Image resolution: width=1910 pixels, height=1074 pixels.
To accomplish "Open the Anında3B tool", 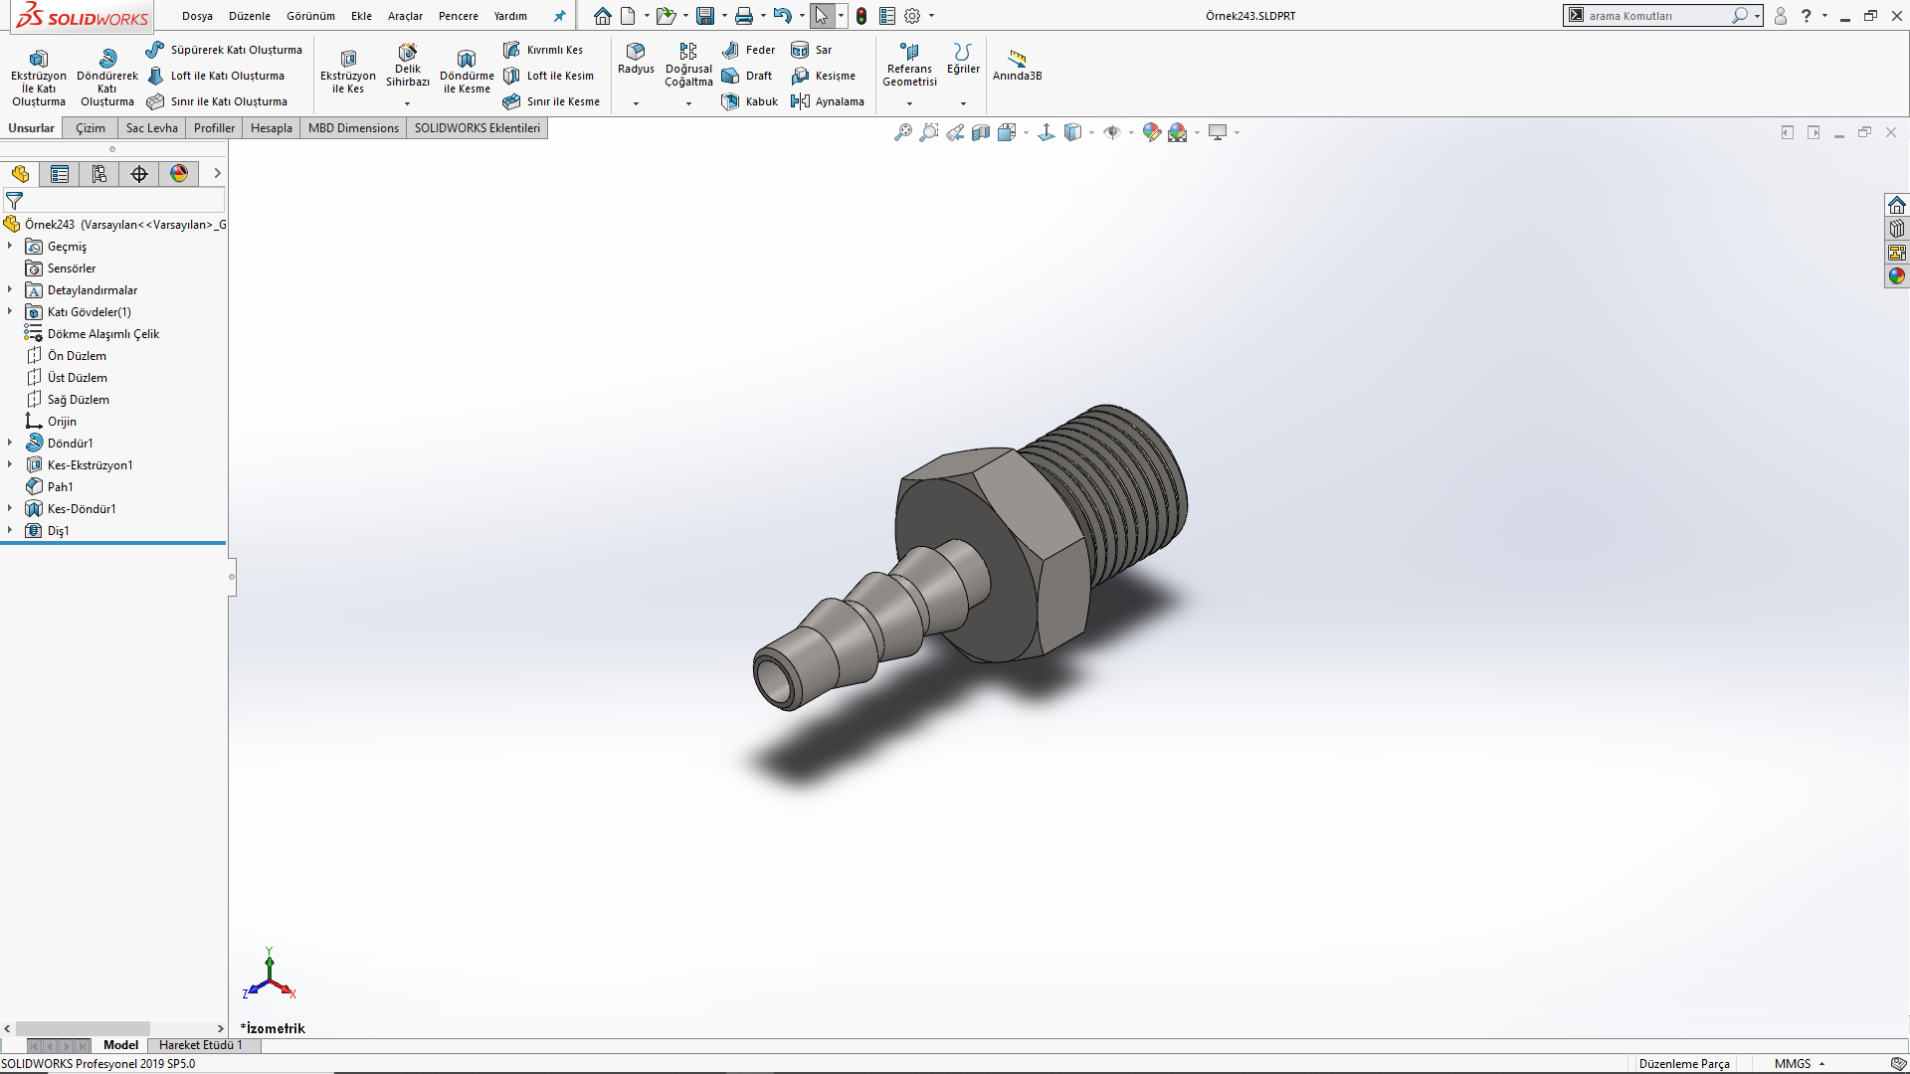I will click(1017, 64).
